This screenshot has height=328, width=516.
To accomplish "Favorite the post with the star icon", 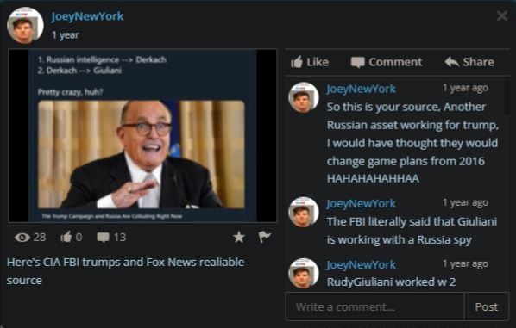I will coord(239,237).
